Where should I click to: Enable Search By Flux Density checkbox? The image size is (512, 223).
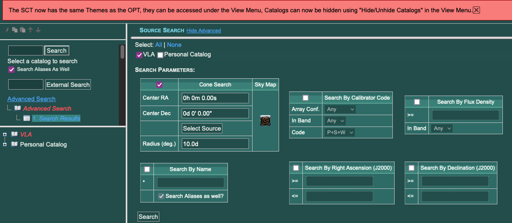click(x=417, y=102)
